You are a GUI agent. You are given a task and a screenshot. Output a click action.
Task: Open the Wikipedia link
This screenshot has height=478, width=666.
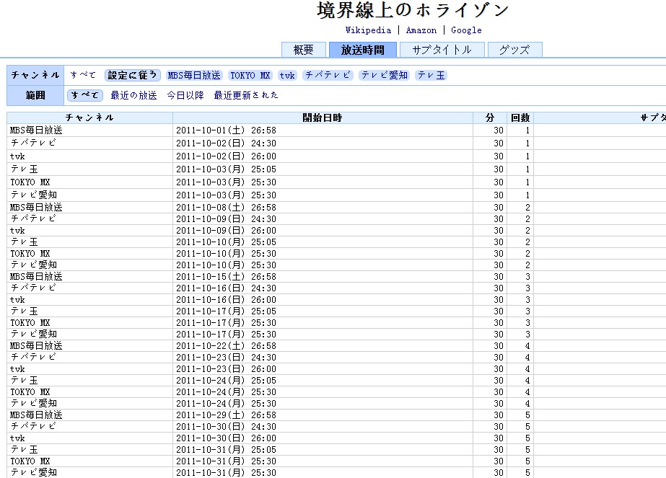(368, 30)
